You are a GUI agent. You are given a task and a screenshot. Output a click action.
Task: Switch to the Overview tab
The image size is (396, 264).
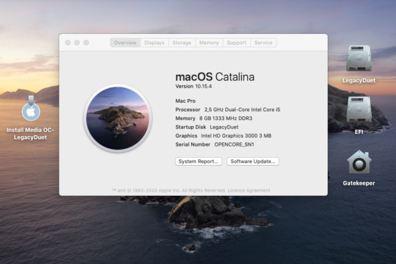pyautogui.click(x=125, y=43)
